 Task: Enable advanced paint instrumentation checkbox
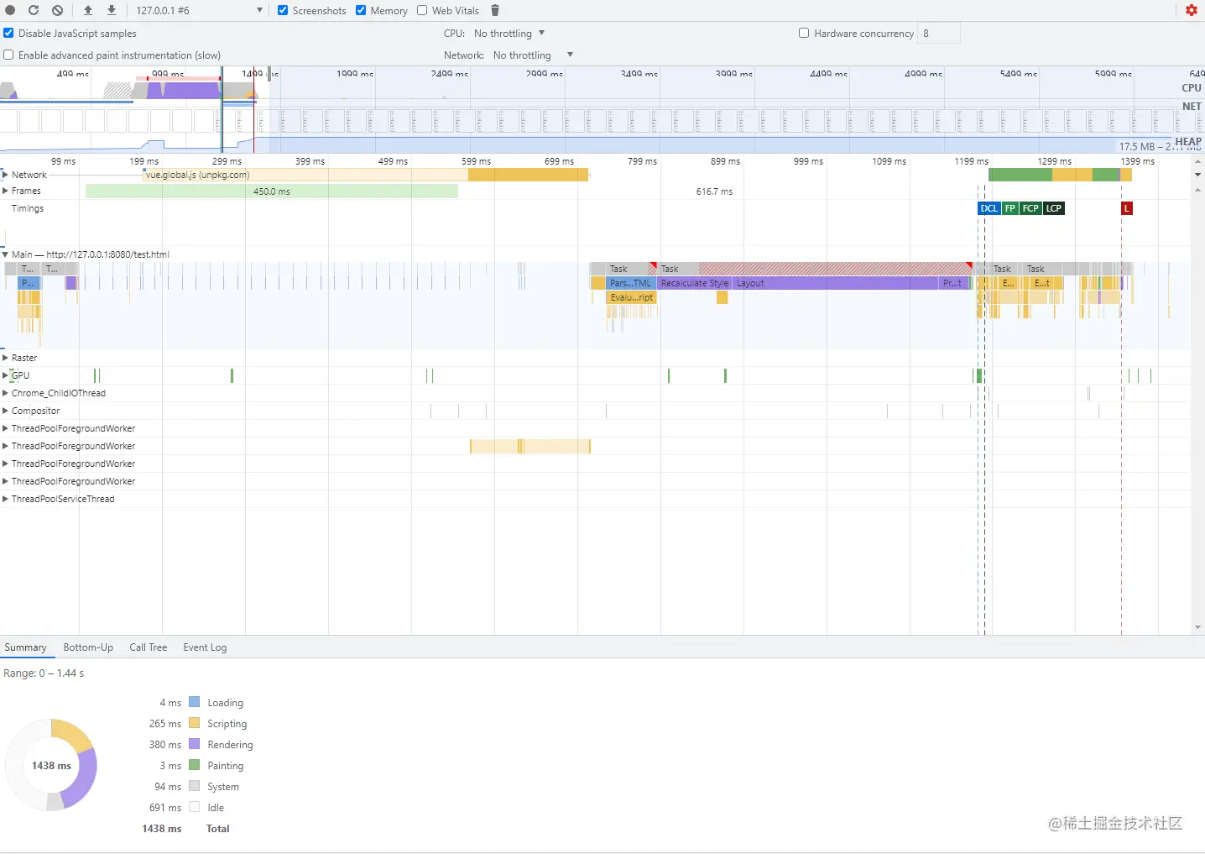coord(8,55)
